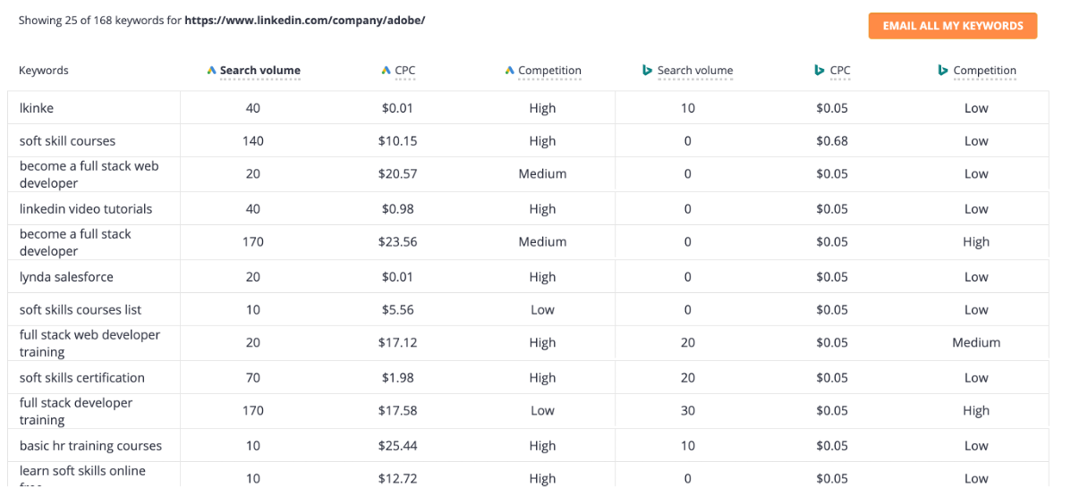This screenshot has width=1071, height=487.
Task: Sort by Bing Competition column header
Action: click(984, 71)
